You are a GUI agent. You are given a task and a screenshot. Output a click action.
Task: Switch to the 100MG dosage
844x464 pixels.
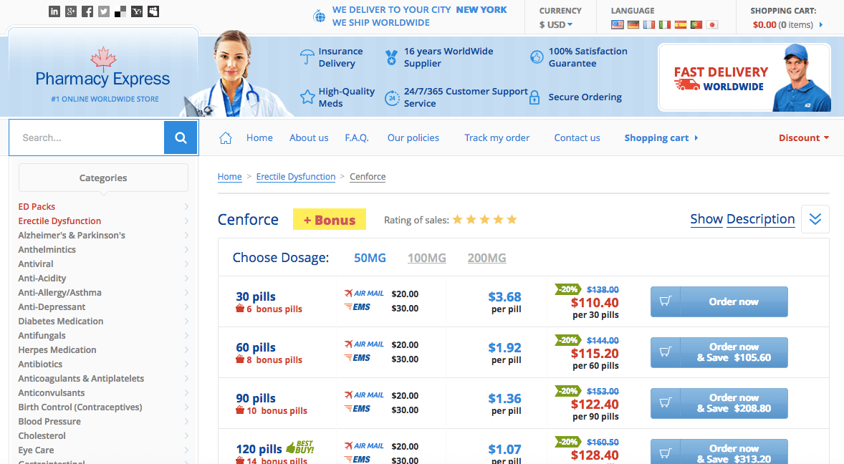click(x=427, y=258)
